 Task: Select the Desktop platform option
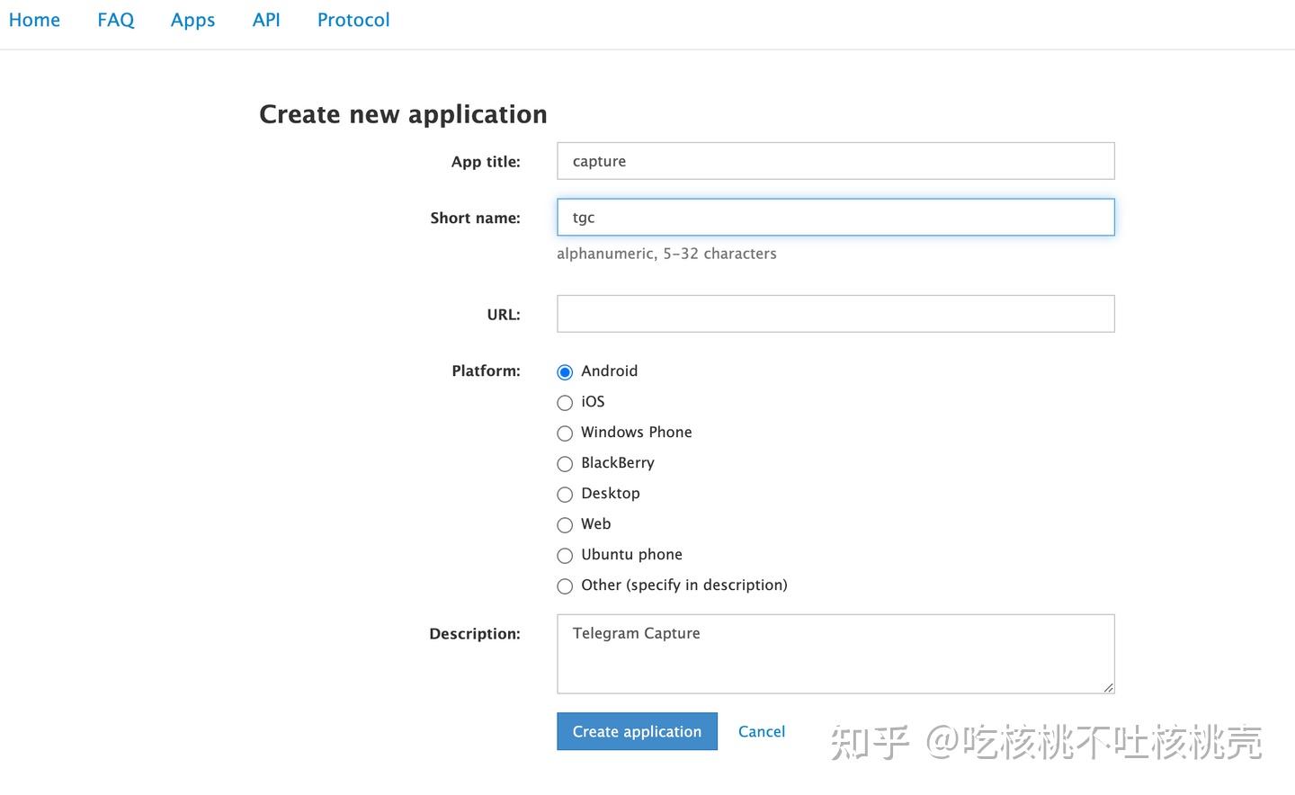coord(565,494)
